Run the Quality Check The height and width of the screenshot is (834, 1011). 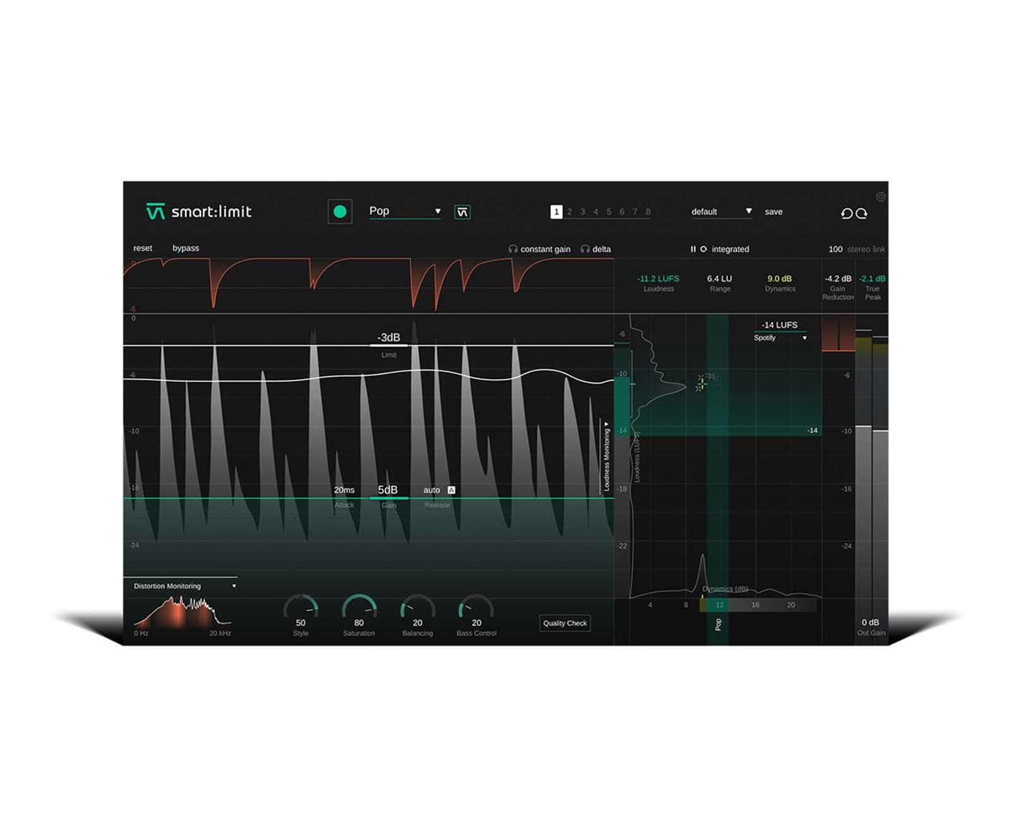point(565,623)
